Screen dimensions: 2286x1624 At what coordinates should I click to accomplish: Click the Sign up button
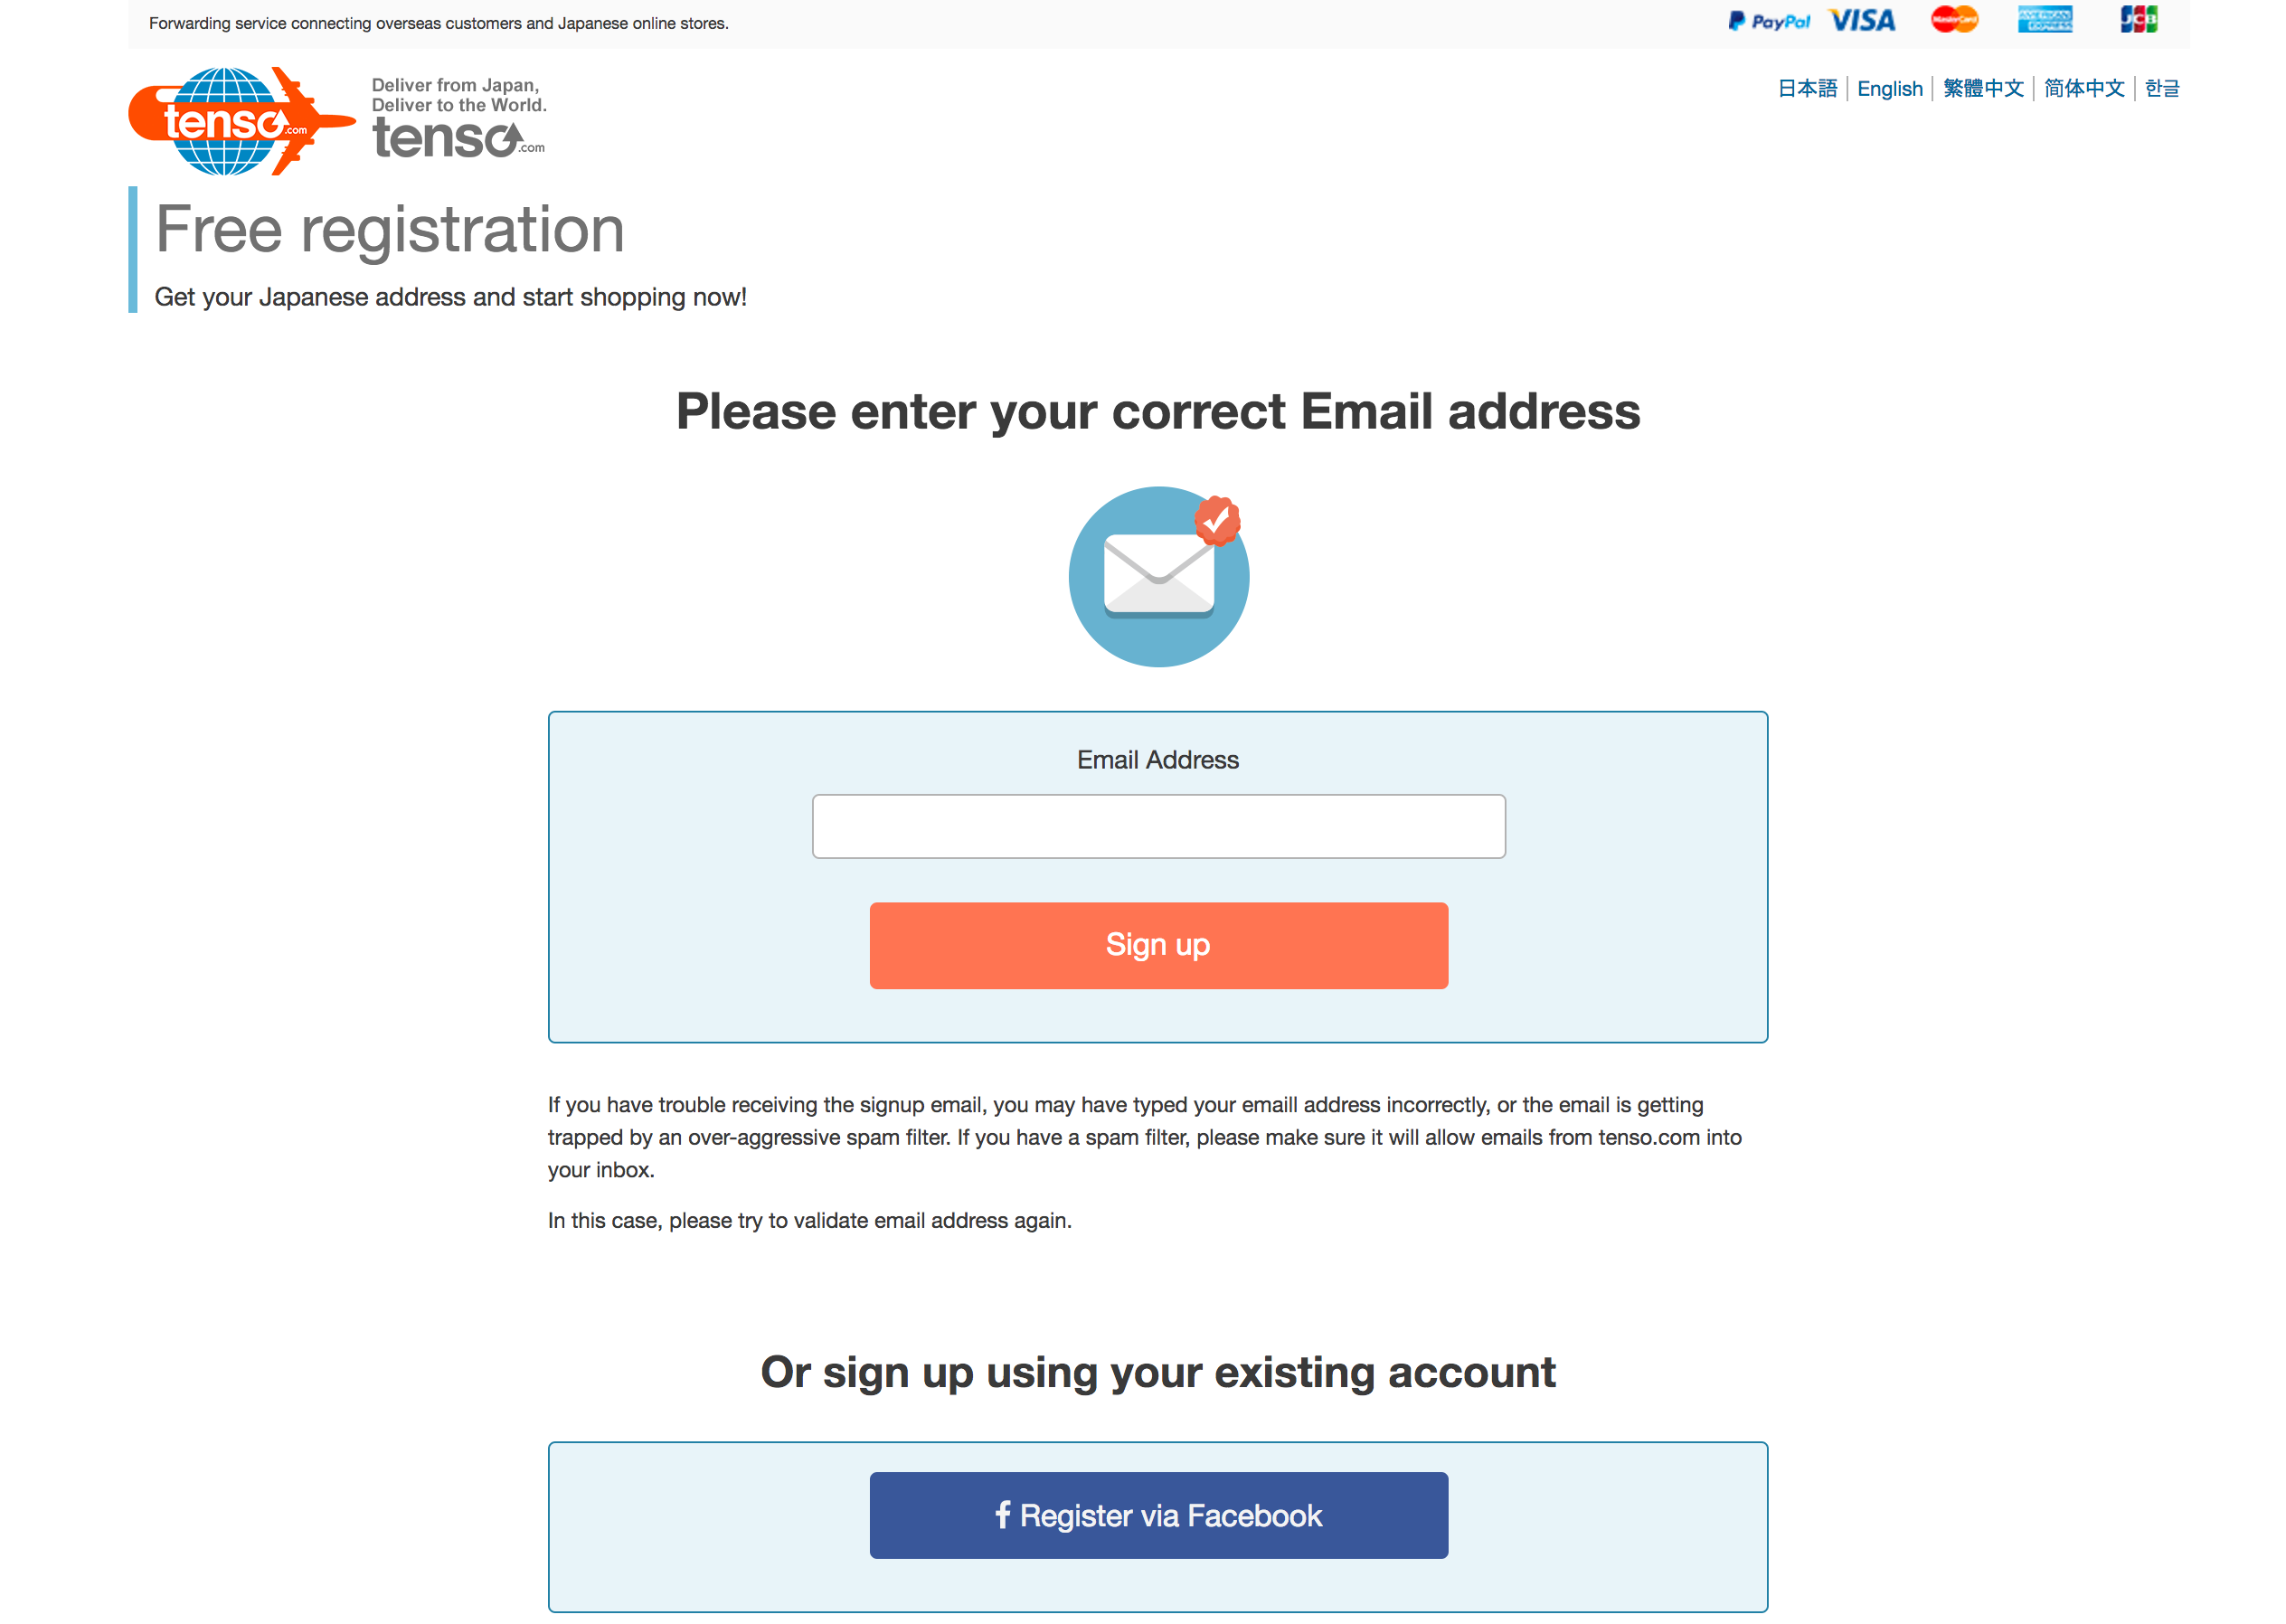tap(1158, 946)
